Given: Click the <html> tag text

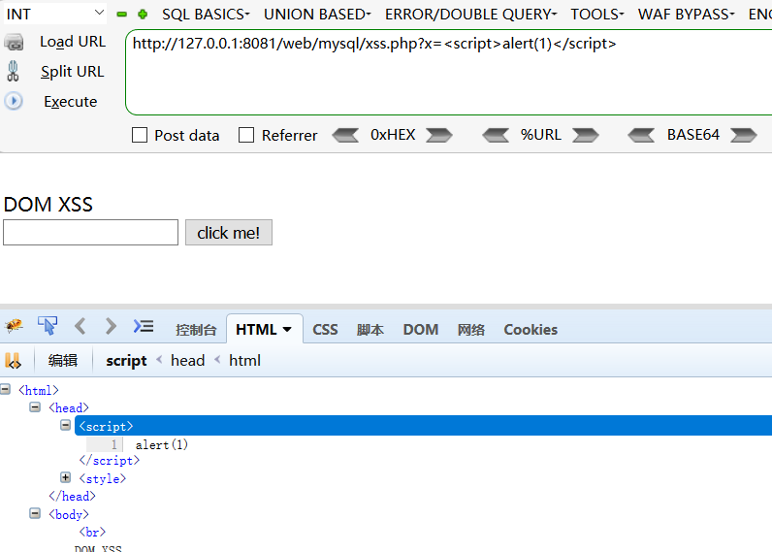Looking at the screenshot, I should click(39, 391).
